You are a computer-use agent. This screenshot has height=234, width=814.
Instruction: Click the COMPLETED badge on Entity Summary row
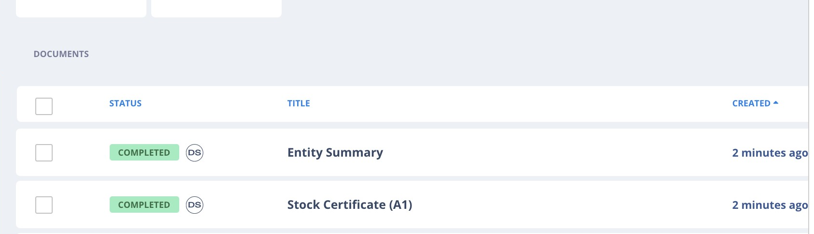[144, 152]
